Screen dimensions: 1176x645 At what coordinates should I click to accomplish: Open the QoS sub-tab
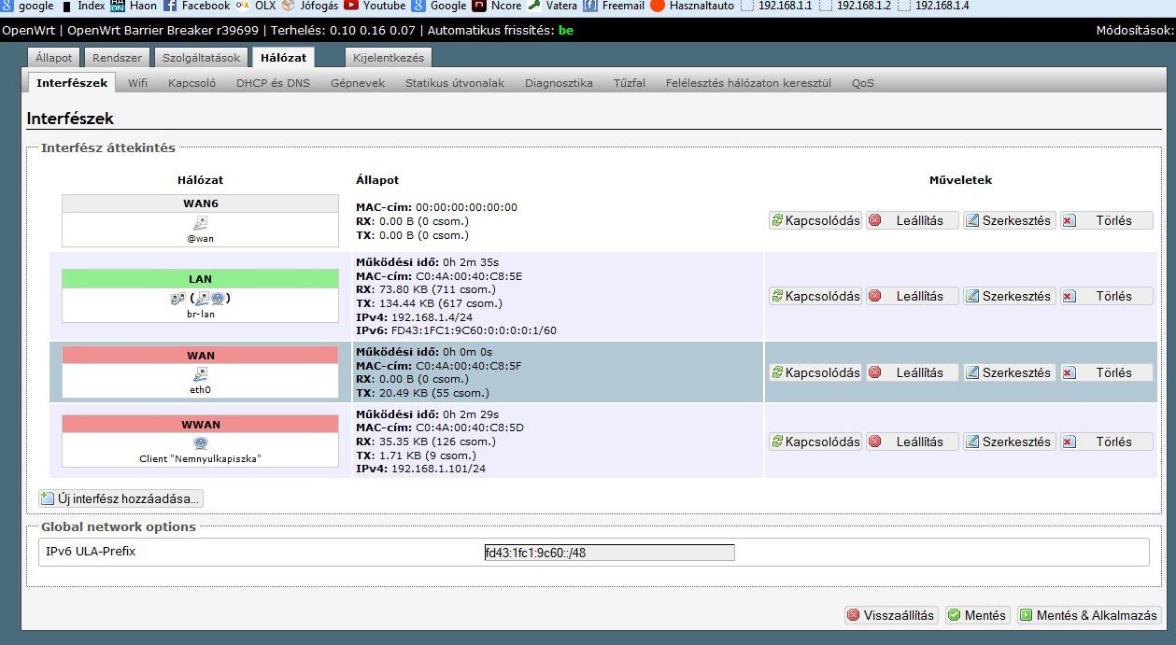pyautogui.click(x=862, y=83)
